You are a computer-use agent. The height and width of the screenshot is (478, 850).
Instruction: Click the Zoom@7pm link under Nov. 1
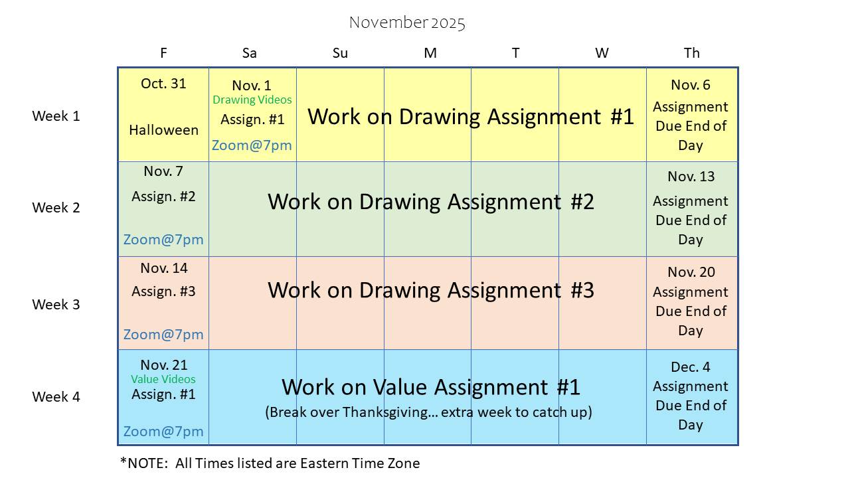[x=252, y=145]
